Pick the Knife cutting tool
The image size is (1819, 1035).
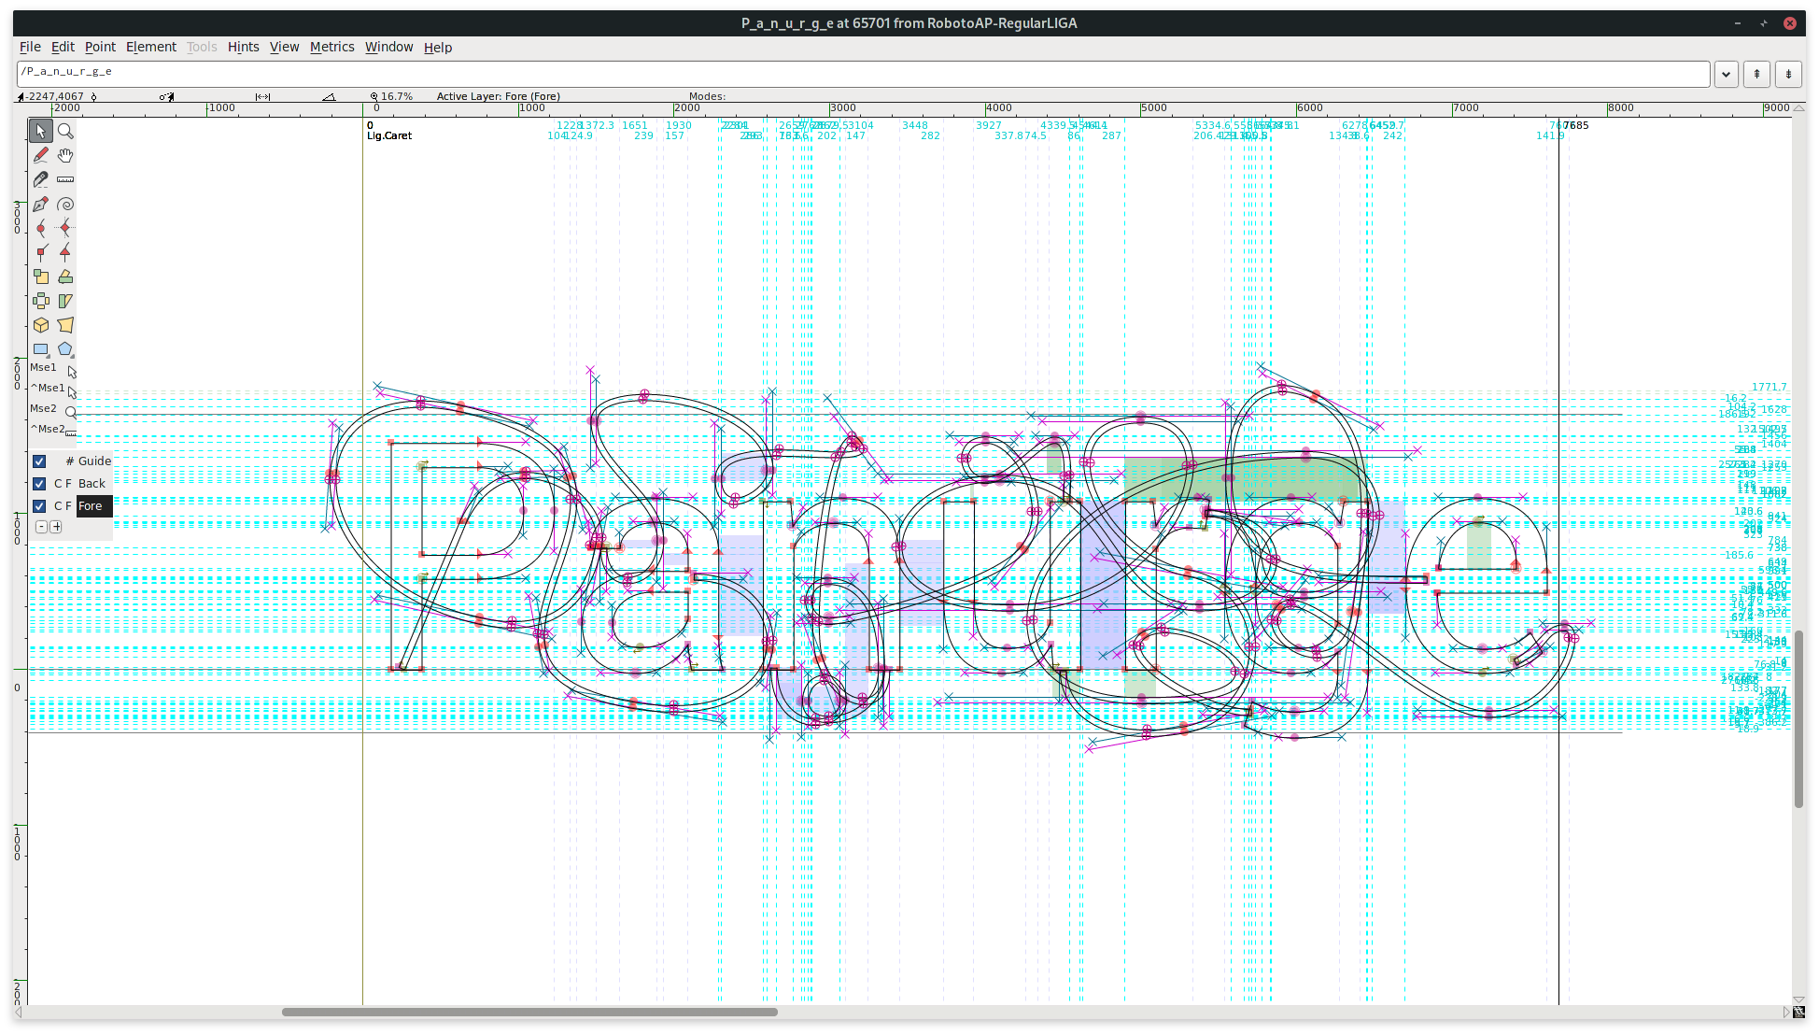click(41, 179)
